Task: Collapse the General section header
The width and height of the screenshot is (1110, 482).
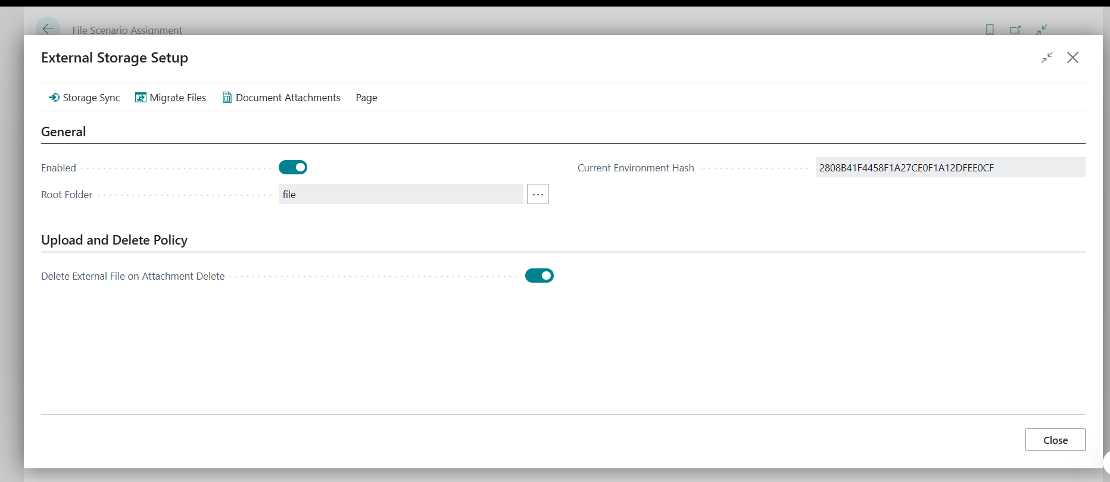Action: click(x=63, y=132)
